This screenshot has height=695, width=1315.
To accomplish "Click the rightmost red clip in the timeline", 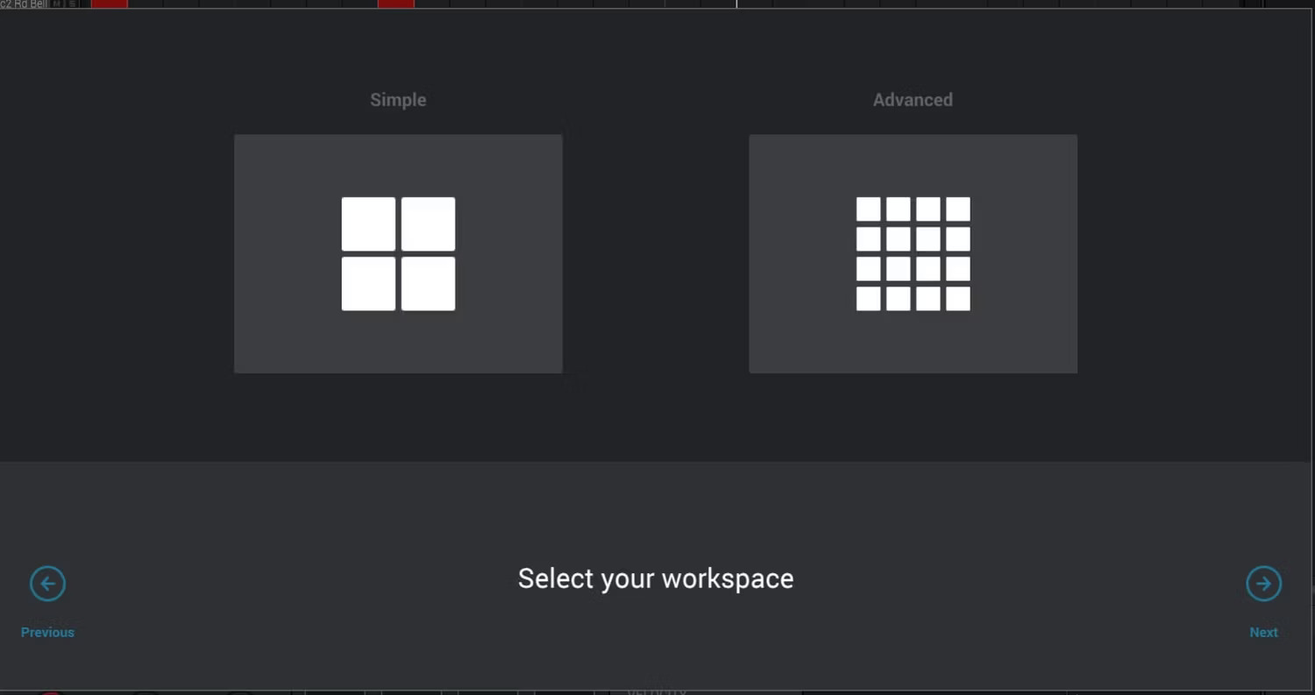I will (x=395, y=4).
